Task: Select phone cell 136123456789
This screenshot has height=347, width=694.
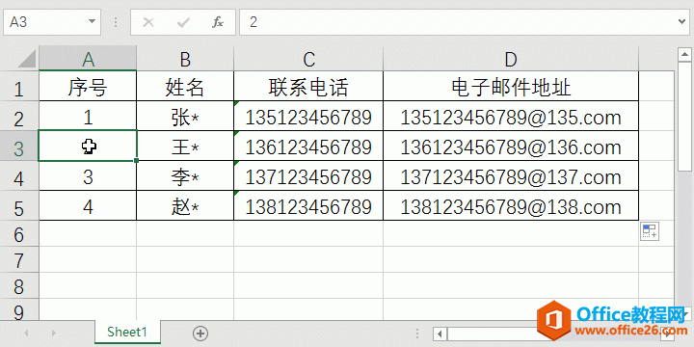Action: 308,147
